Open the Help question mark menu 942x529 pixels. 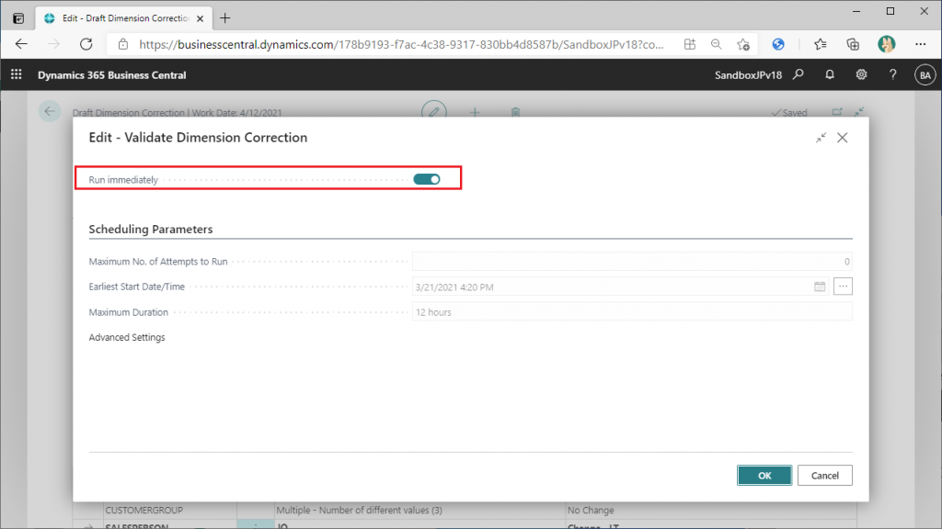tap(892, 75)
